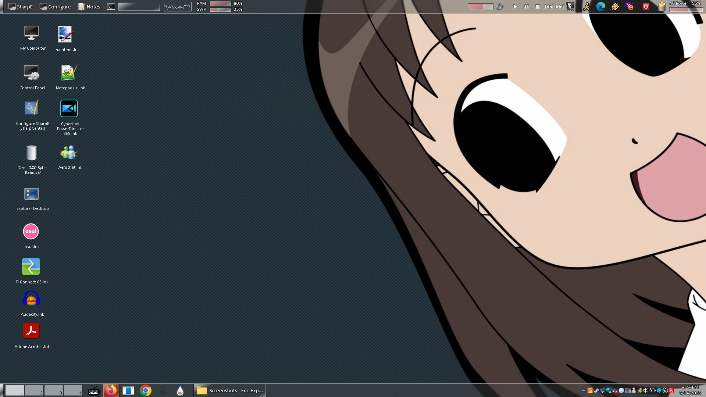The width and height of the screenshot is (706, 397).
Task: Click the quick-run command input field
Action: 139,7
